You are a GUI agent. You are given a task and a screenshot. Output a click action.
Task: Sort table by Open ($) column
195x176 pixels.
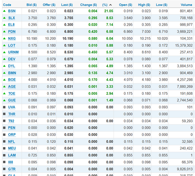pos(126,5)
